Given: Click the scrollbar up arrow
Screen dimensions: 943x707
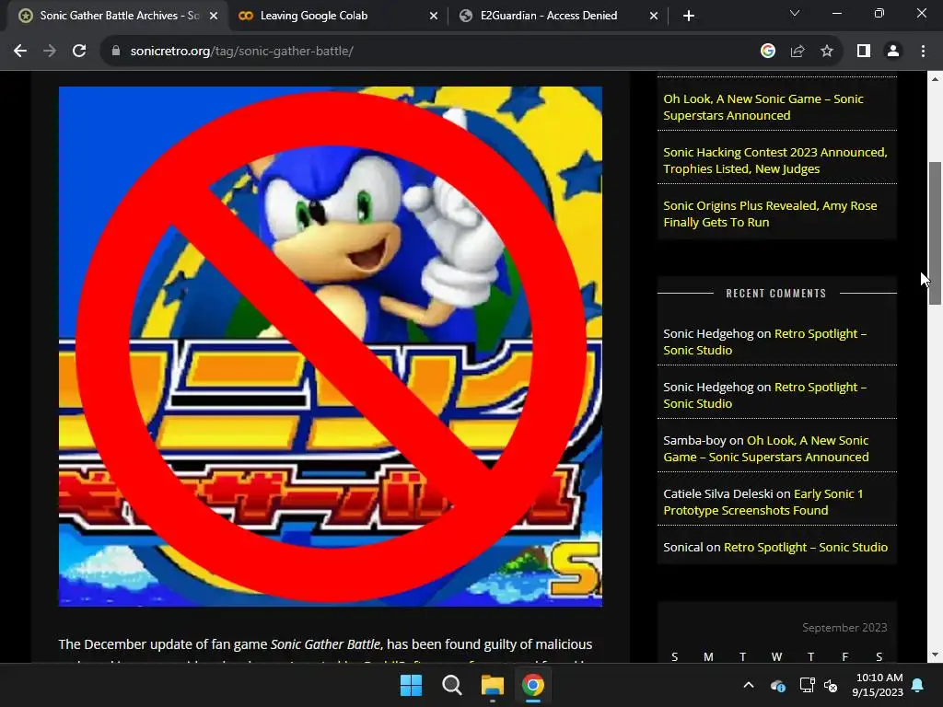Looking at the screenshot, I should click(x=935, y=79).
